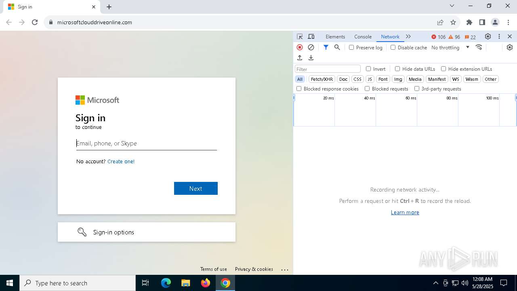Open a new browser tab
This screenshot has width=517, height=291.
(109, 7)
